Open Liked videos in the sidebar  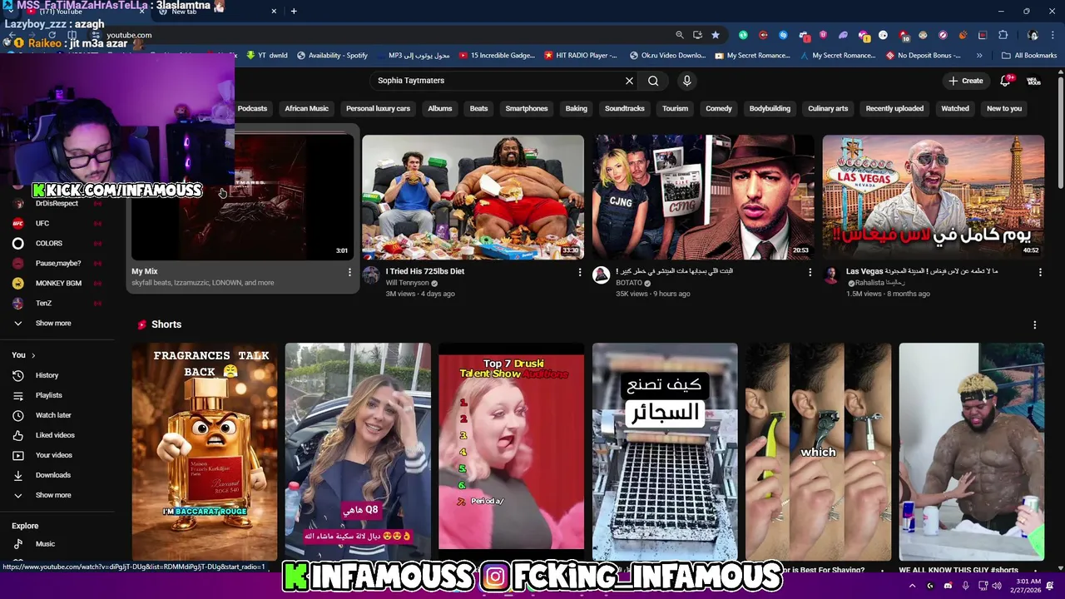pos(57,435)
